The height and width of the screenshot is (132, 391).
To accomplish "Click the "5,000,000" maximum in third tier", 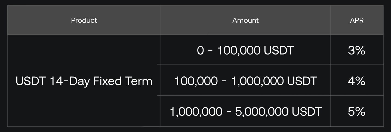I will click(x=261, y=112).
